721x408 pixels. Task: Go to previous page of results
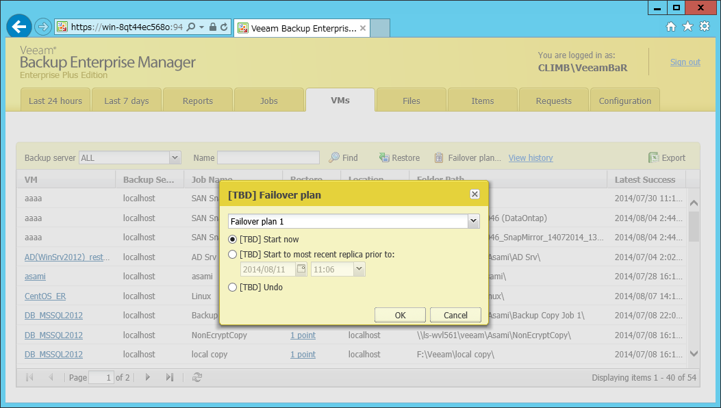click(x=51, y=377)
